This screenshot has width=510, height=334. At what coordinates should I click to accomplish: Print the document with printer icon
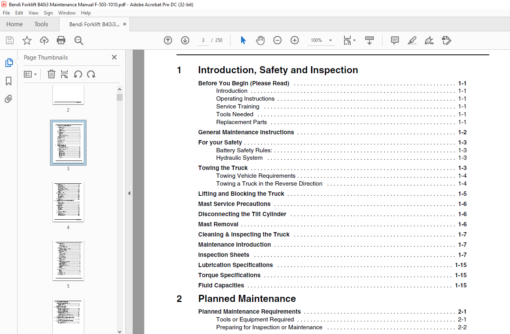pos(61,40)
